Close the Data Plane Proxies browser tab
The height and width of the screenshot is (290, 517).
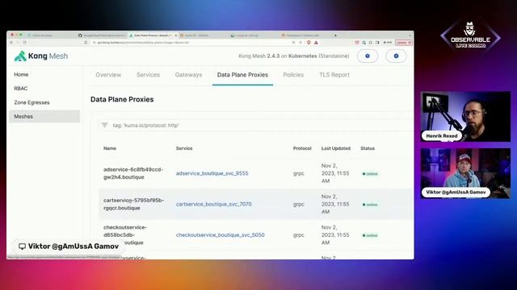[176, 35]
